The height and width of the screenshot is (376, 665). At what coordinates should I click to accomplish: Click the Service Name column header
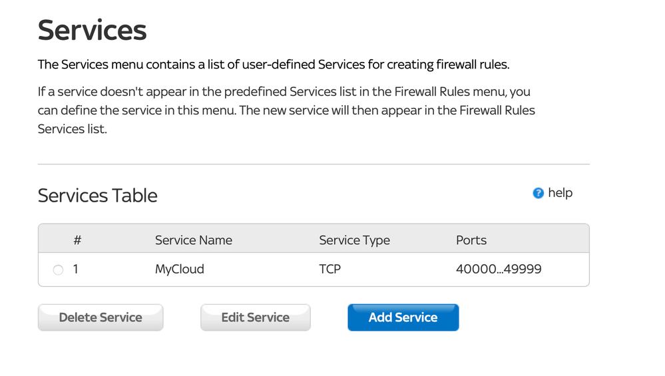tap(193, 240)
